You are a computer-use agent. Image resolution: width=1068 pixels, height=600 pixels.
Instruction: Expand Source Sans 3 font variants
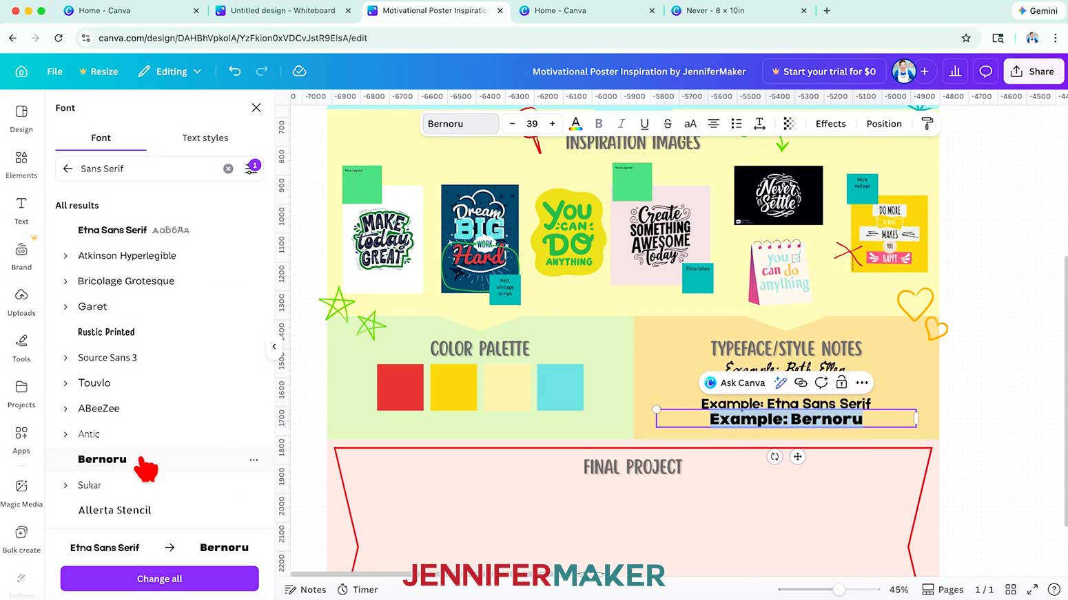65,358
